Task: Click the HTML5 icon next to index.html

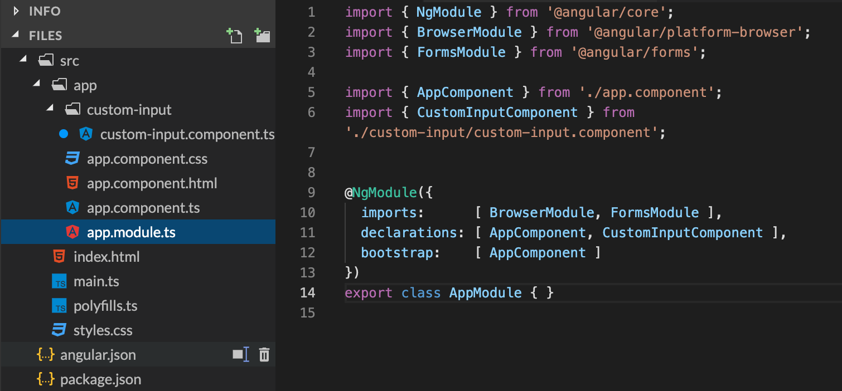Action: pos(60,257)
